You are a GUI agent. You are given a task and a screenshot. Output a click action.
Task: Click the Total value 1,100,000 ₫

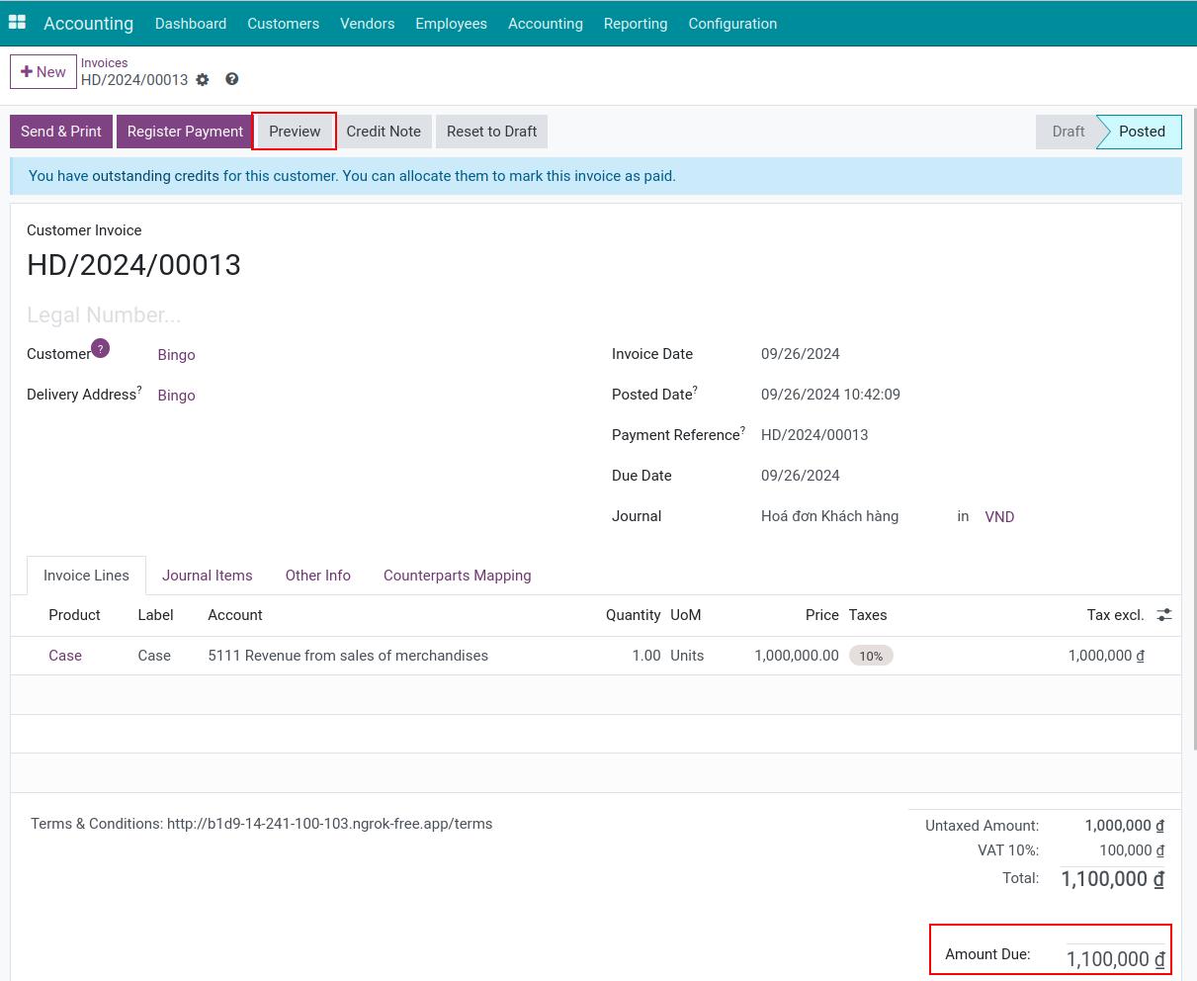[1112, 879]
